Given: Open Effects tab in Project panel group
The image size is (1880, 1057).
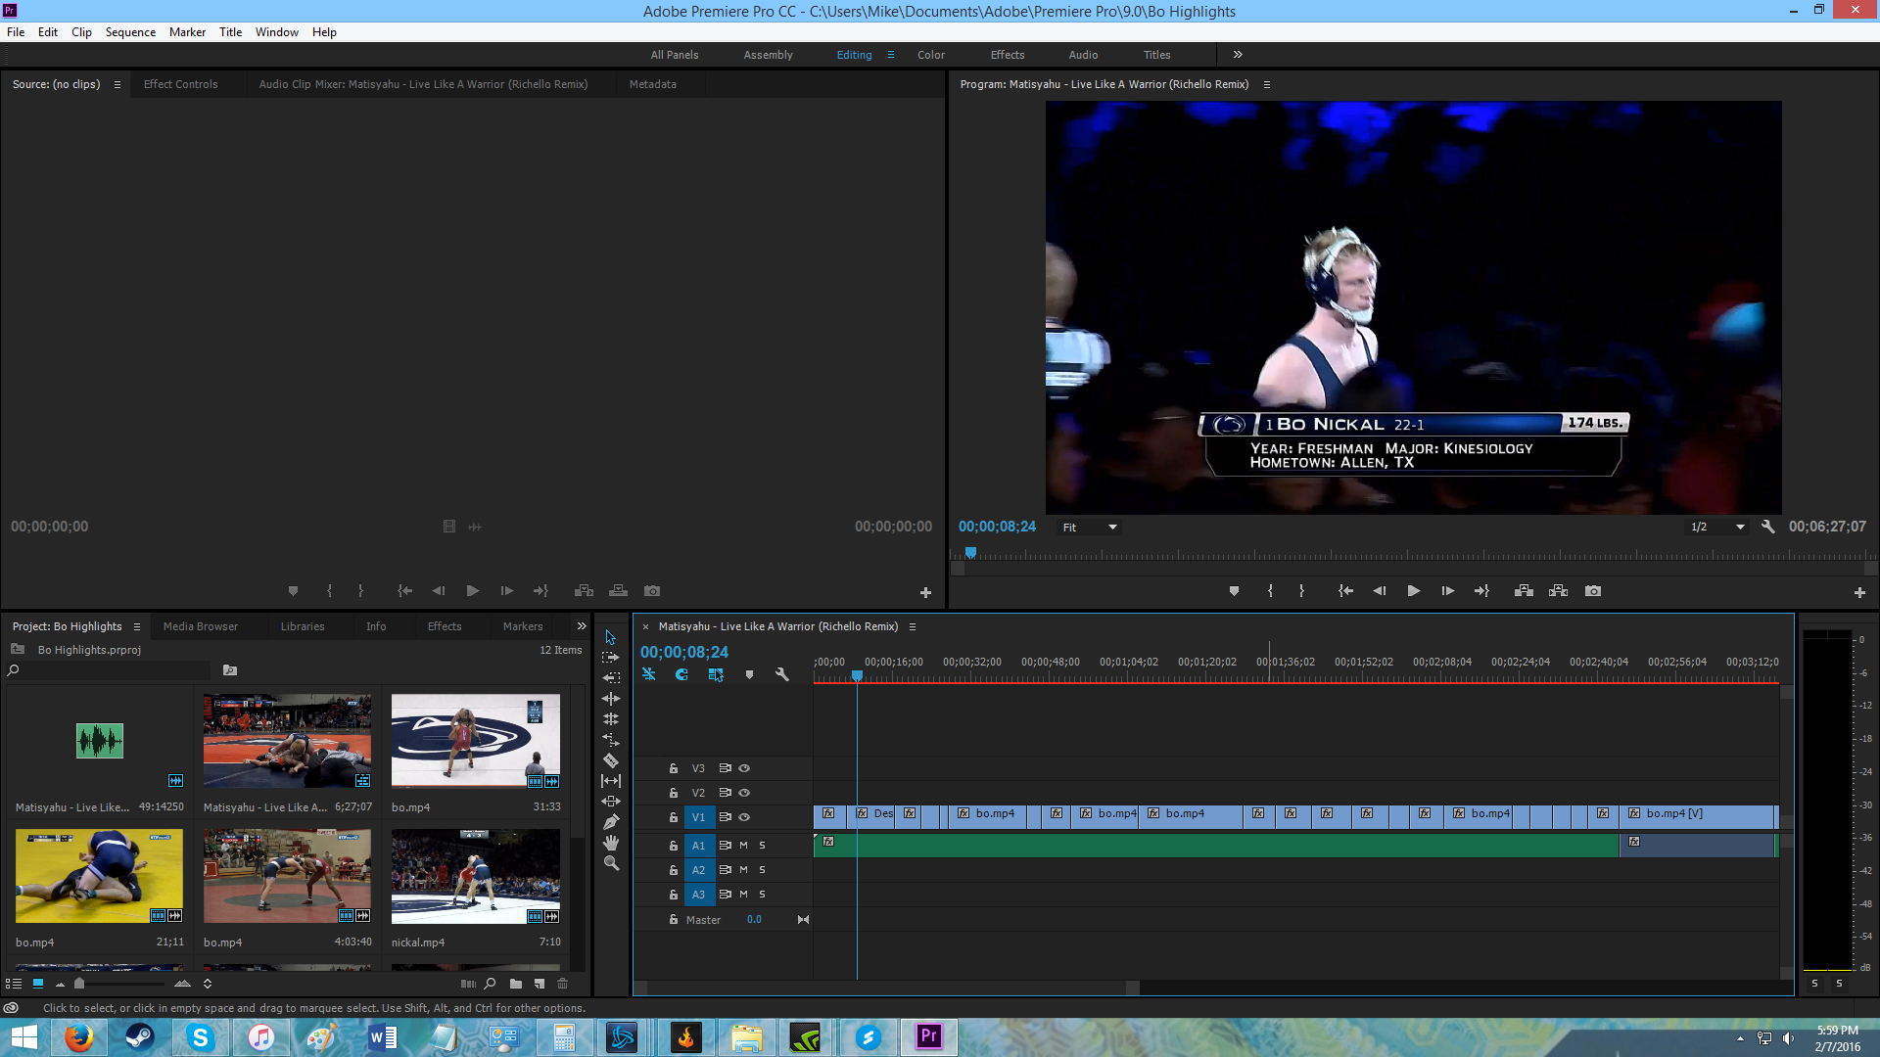Looking at the screenshot, I should tap(445, 626).
